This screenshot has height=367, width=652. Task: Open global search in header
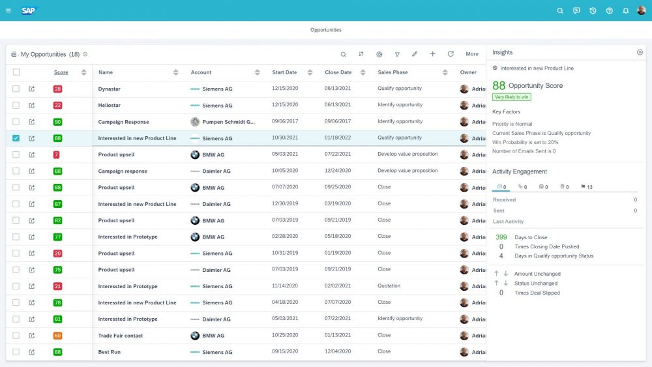(x=560, y=11)
